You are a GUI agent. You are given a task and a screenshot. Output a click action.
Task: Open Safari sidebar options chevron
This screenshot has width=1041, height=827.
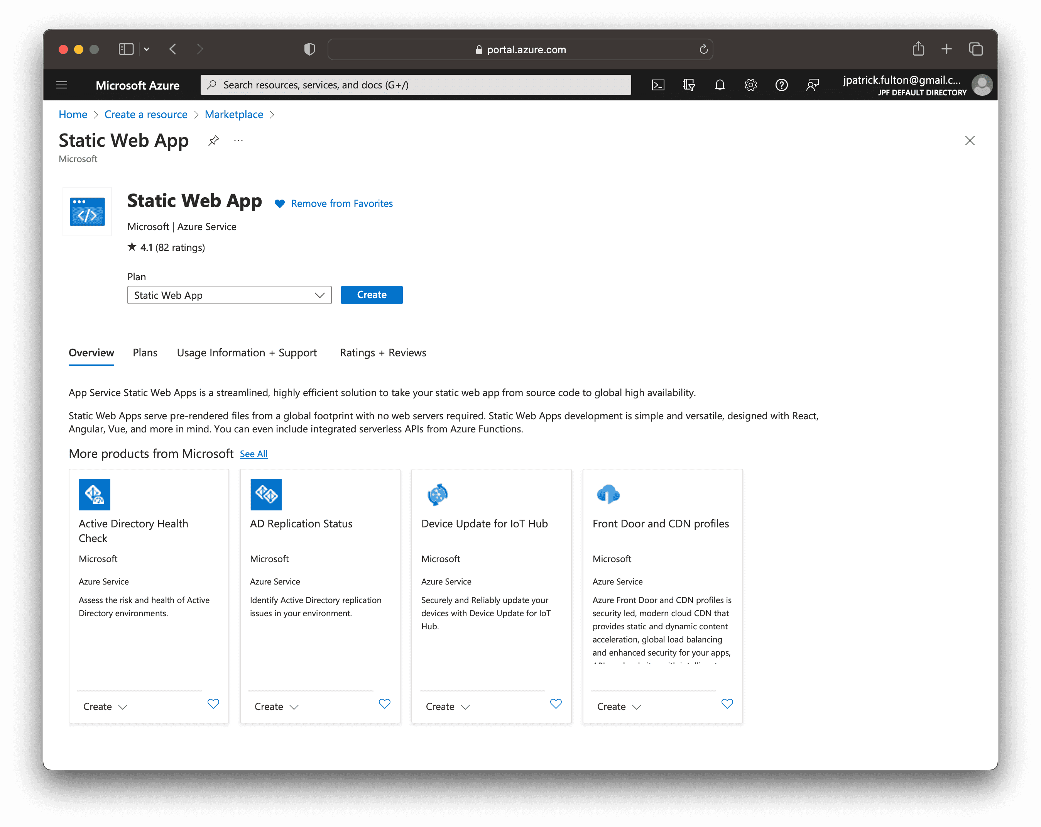click(146, 49)
